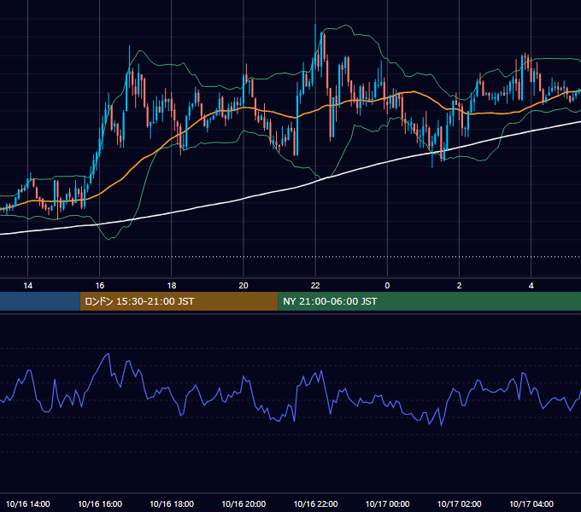Click the '10/16 14:00' date label
The image size is (581, 512).
point(28,503)
